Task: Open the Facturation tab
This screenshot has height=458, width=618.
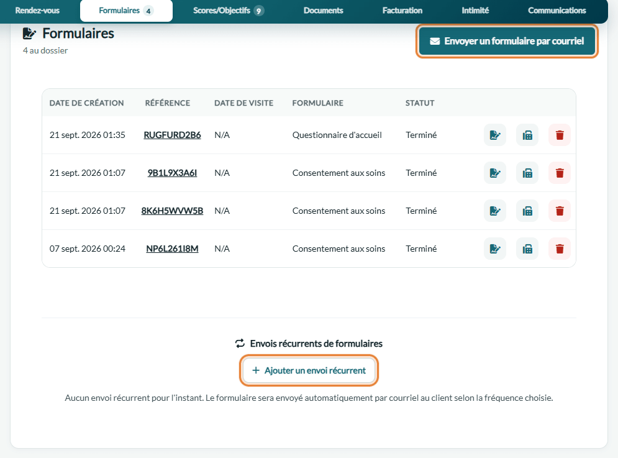Action: tap(402, 11)
